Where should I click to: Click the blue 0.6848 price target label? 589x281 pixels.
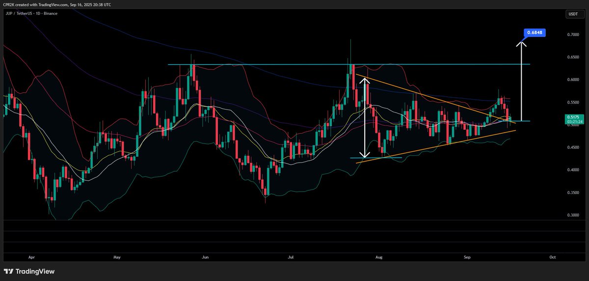(535, 33)
